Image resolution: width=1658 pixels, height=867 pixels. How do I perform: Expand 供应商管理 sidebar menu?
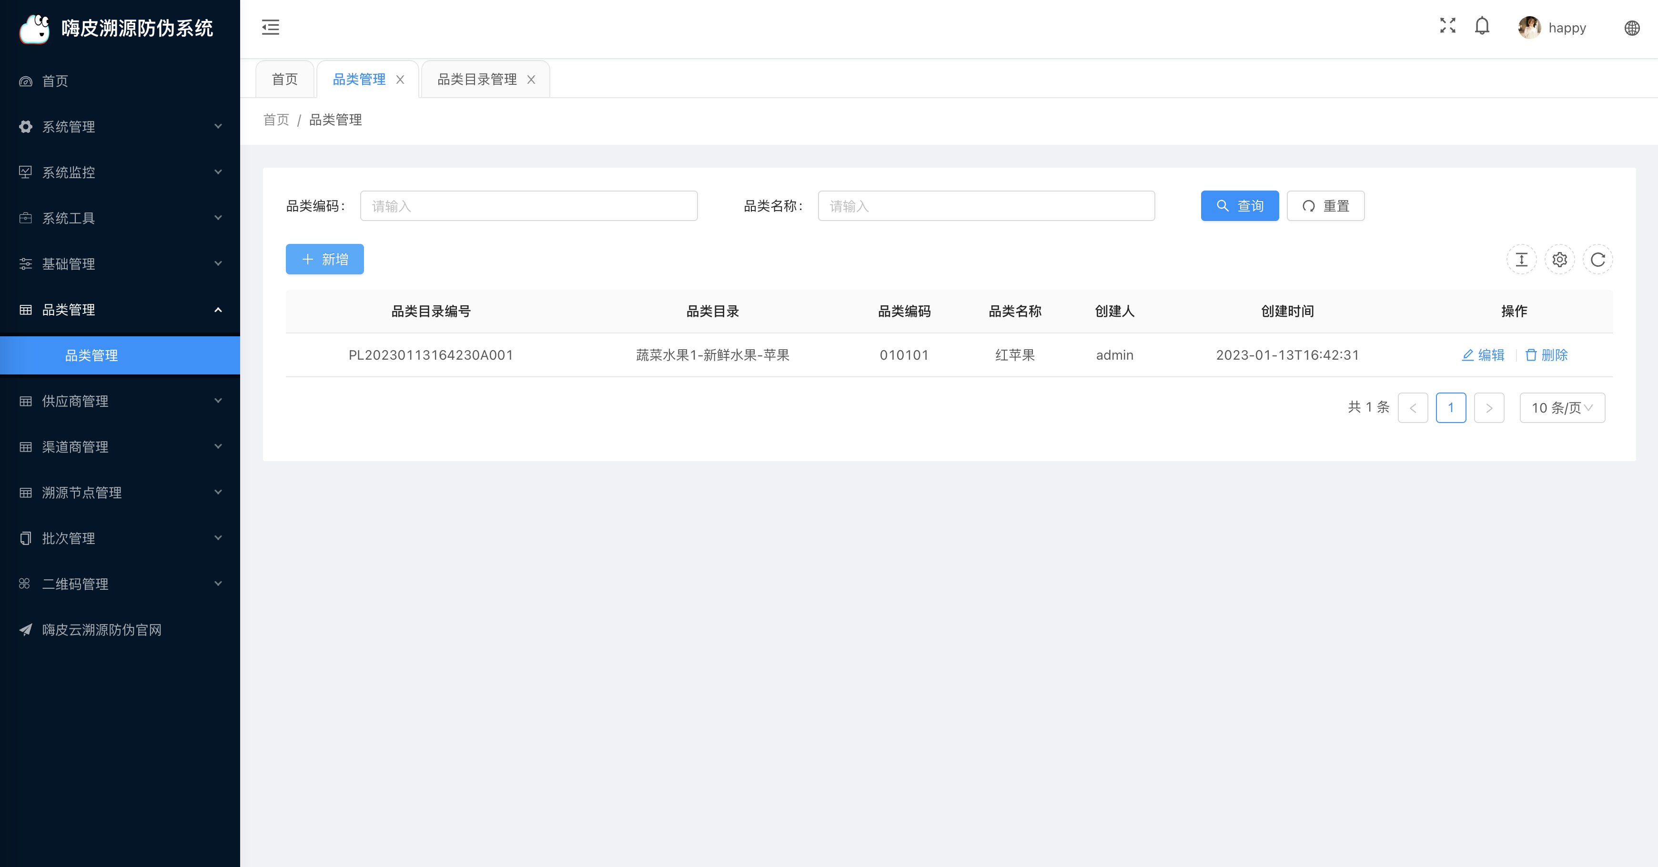(120, 401)
